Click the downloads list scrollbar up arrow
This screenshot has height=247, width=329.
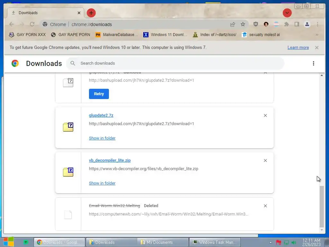[x=322, y=75]
